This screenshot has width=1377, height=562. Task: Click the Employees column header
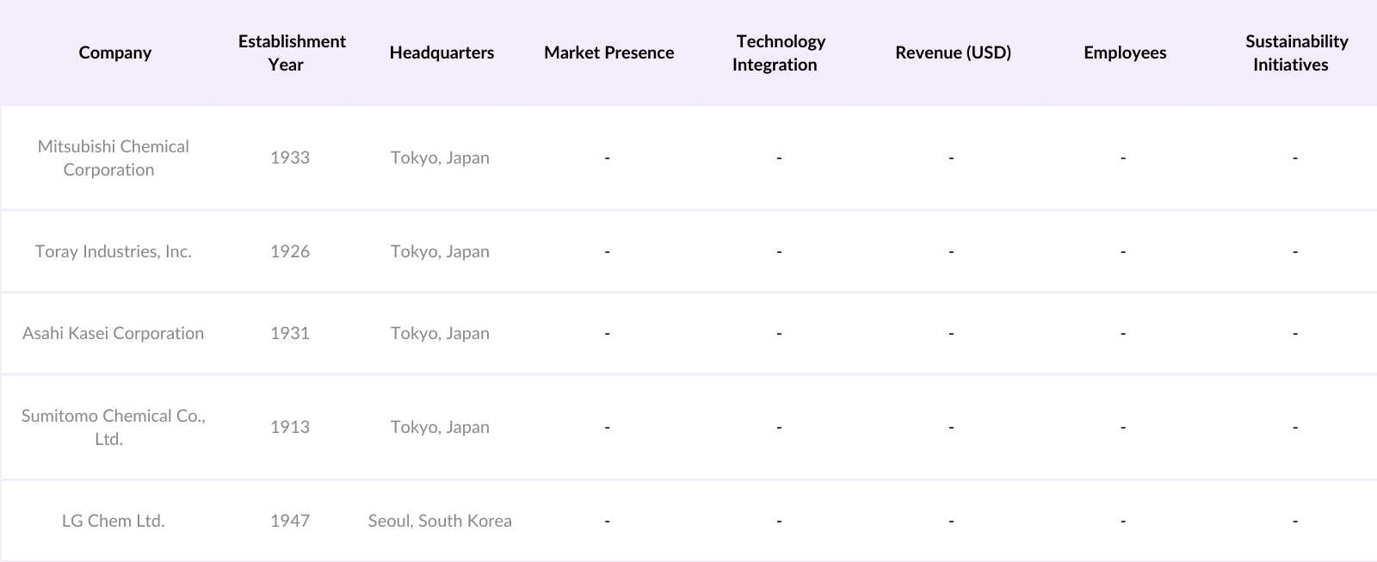point(1125,52)
